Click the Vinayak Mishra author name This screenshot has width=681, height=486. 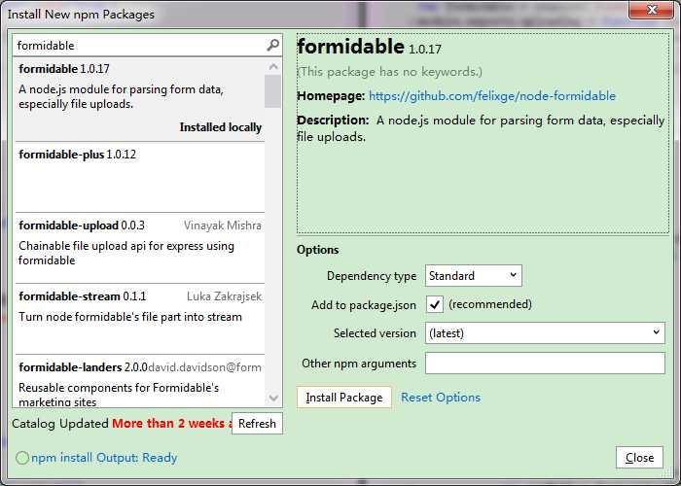click(x=223, y=226)
